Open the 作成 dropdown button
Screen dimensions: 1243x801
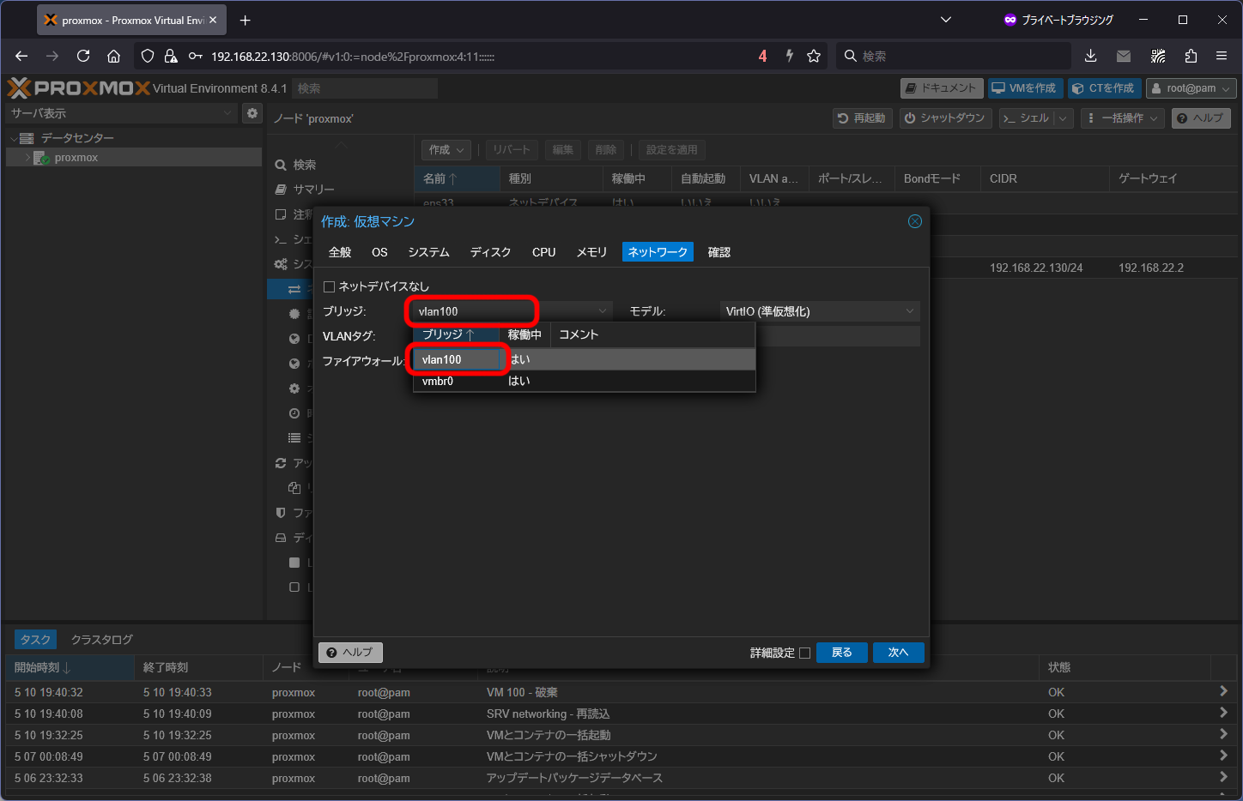pos(446,150)
